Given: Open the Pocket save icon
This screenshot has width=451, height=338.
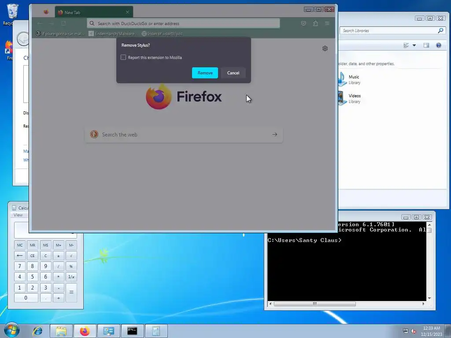Looking at the screenshot, I should pyautogui.click(x=303, y=23).
